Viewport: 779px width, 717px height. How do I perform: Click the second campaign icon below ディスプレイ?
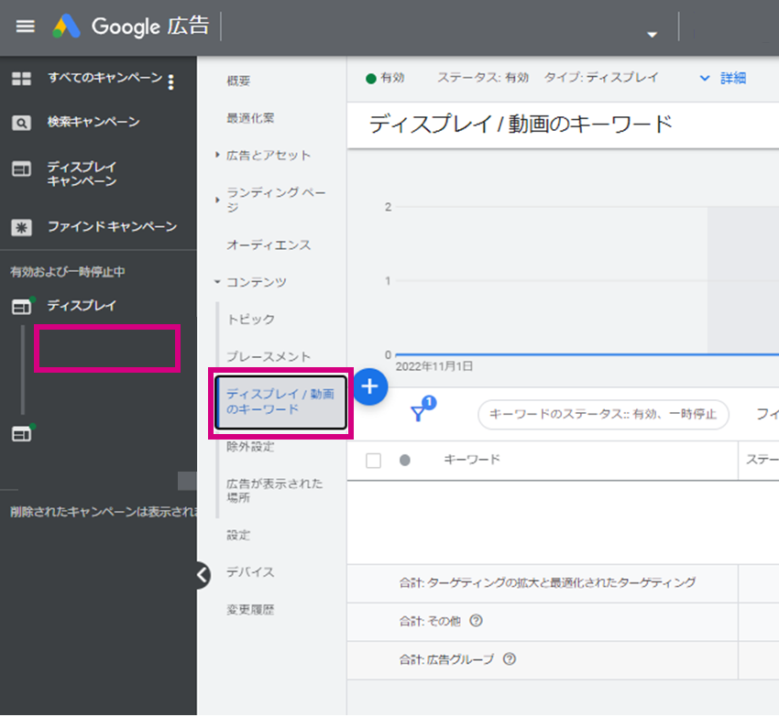22,433
